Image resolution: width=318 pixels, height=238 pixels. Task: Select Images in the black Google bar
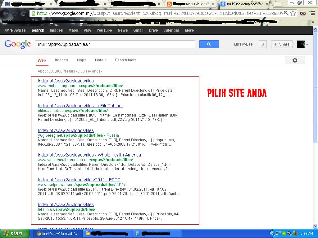(56, 30)
